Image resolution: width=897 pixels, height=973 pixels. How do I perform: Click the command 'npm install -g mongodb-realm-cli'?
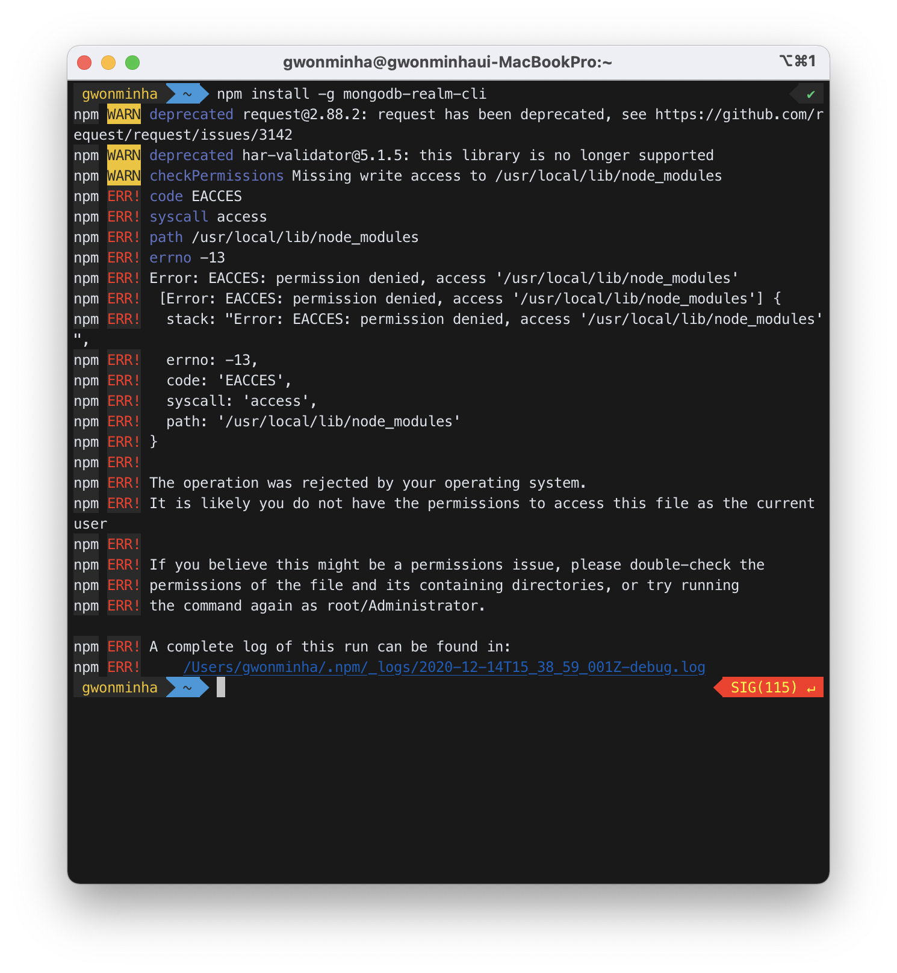[x=352, y=94]
